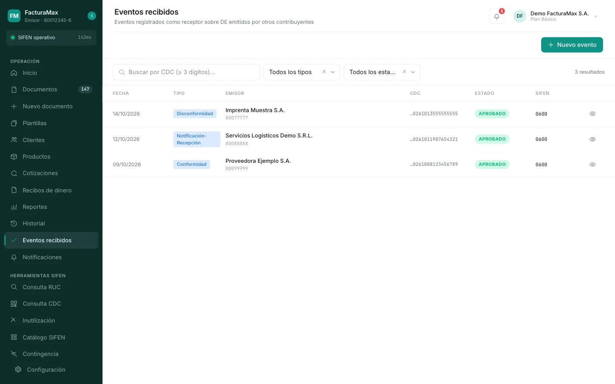Open the notifications bell in the header
615x384 pixels.
[x=497, y=17]
